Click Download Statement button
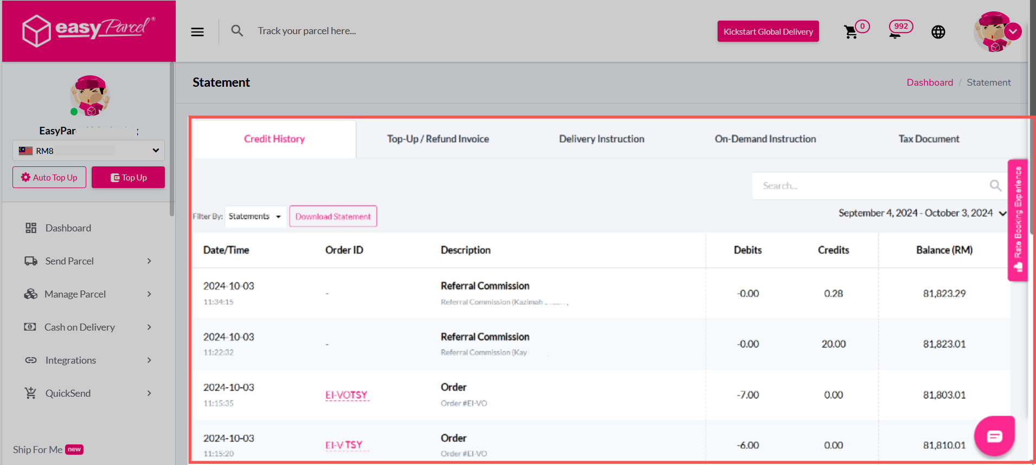 333,217
